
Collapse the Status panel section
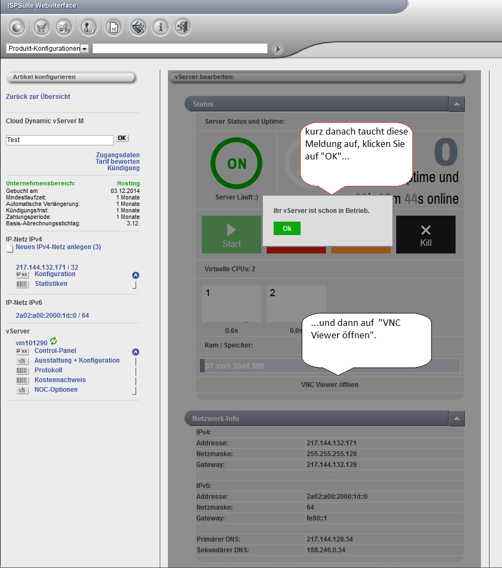pos(456,104)
